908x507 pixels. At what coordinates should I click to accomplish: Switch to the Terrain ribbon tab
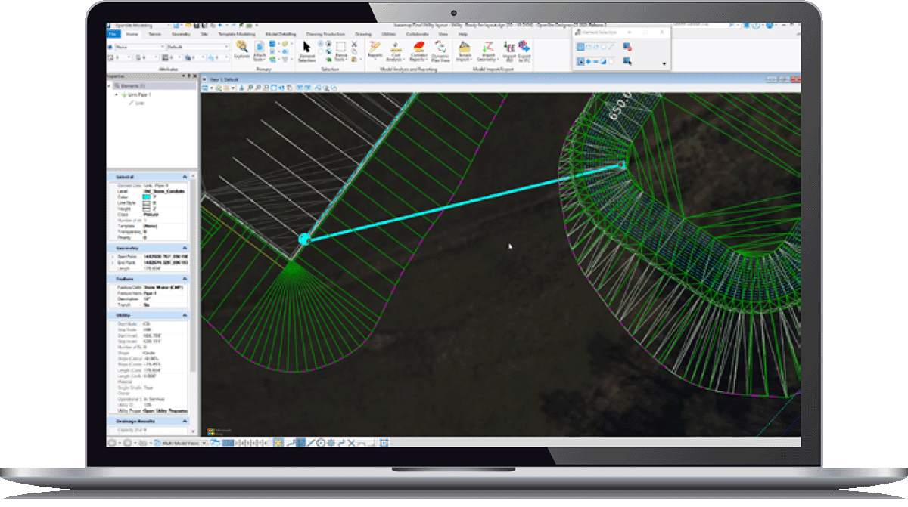coord(154,34)
